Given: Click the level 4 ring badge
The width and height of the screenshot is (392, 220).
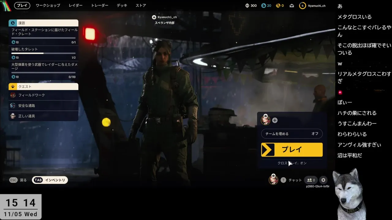Looking at the screenshot, I should click(303, 5).
